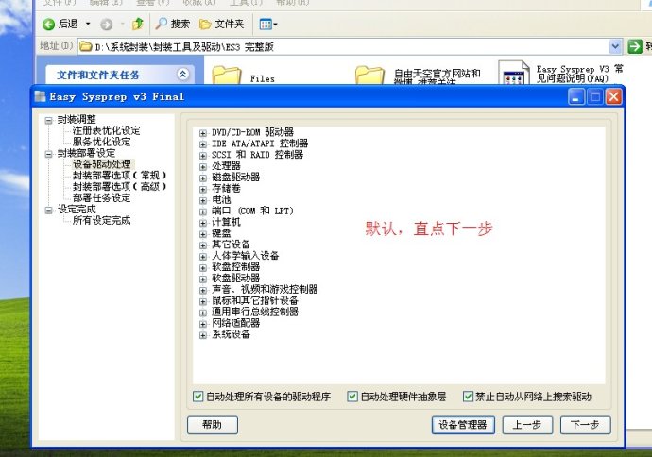This screenshot has width=652, height=457.
Task: Expand the 声音、视频和游戏控制器 node
Action: pyautogui.click(x=203, y=290)
